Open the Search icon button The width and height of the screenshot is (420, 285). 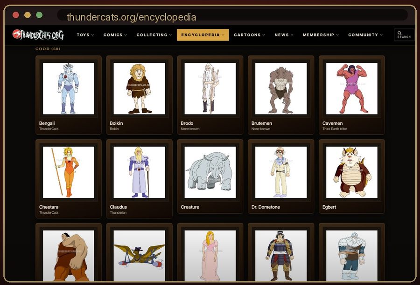click(404, 35)
